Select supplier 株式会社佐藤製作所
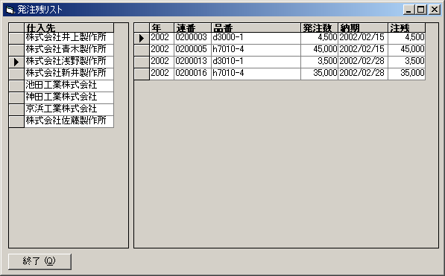This screenshot has height=276, width=445. (x=69, y=121)
